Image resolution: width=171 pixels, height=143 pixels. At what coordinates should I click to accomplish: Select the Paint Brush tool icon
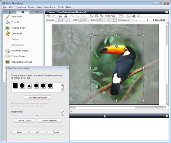[8, 17]
